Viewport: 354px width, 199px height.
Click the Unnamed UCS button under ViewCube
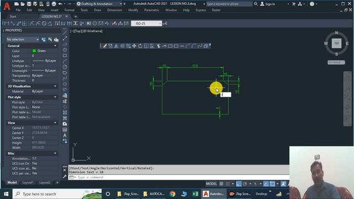336,62
